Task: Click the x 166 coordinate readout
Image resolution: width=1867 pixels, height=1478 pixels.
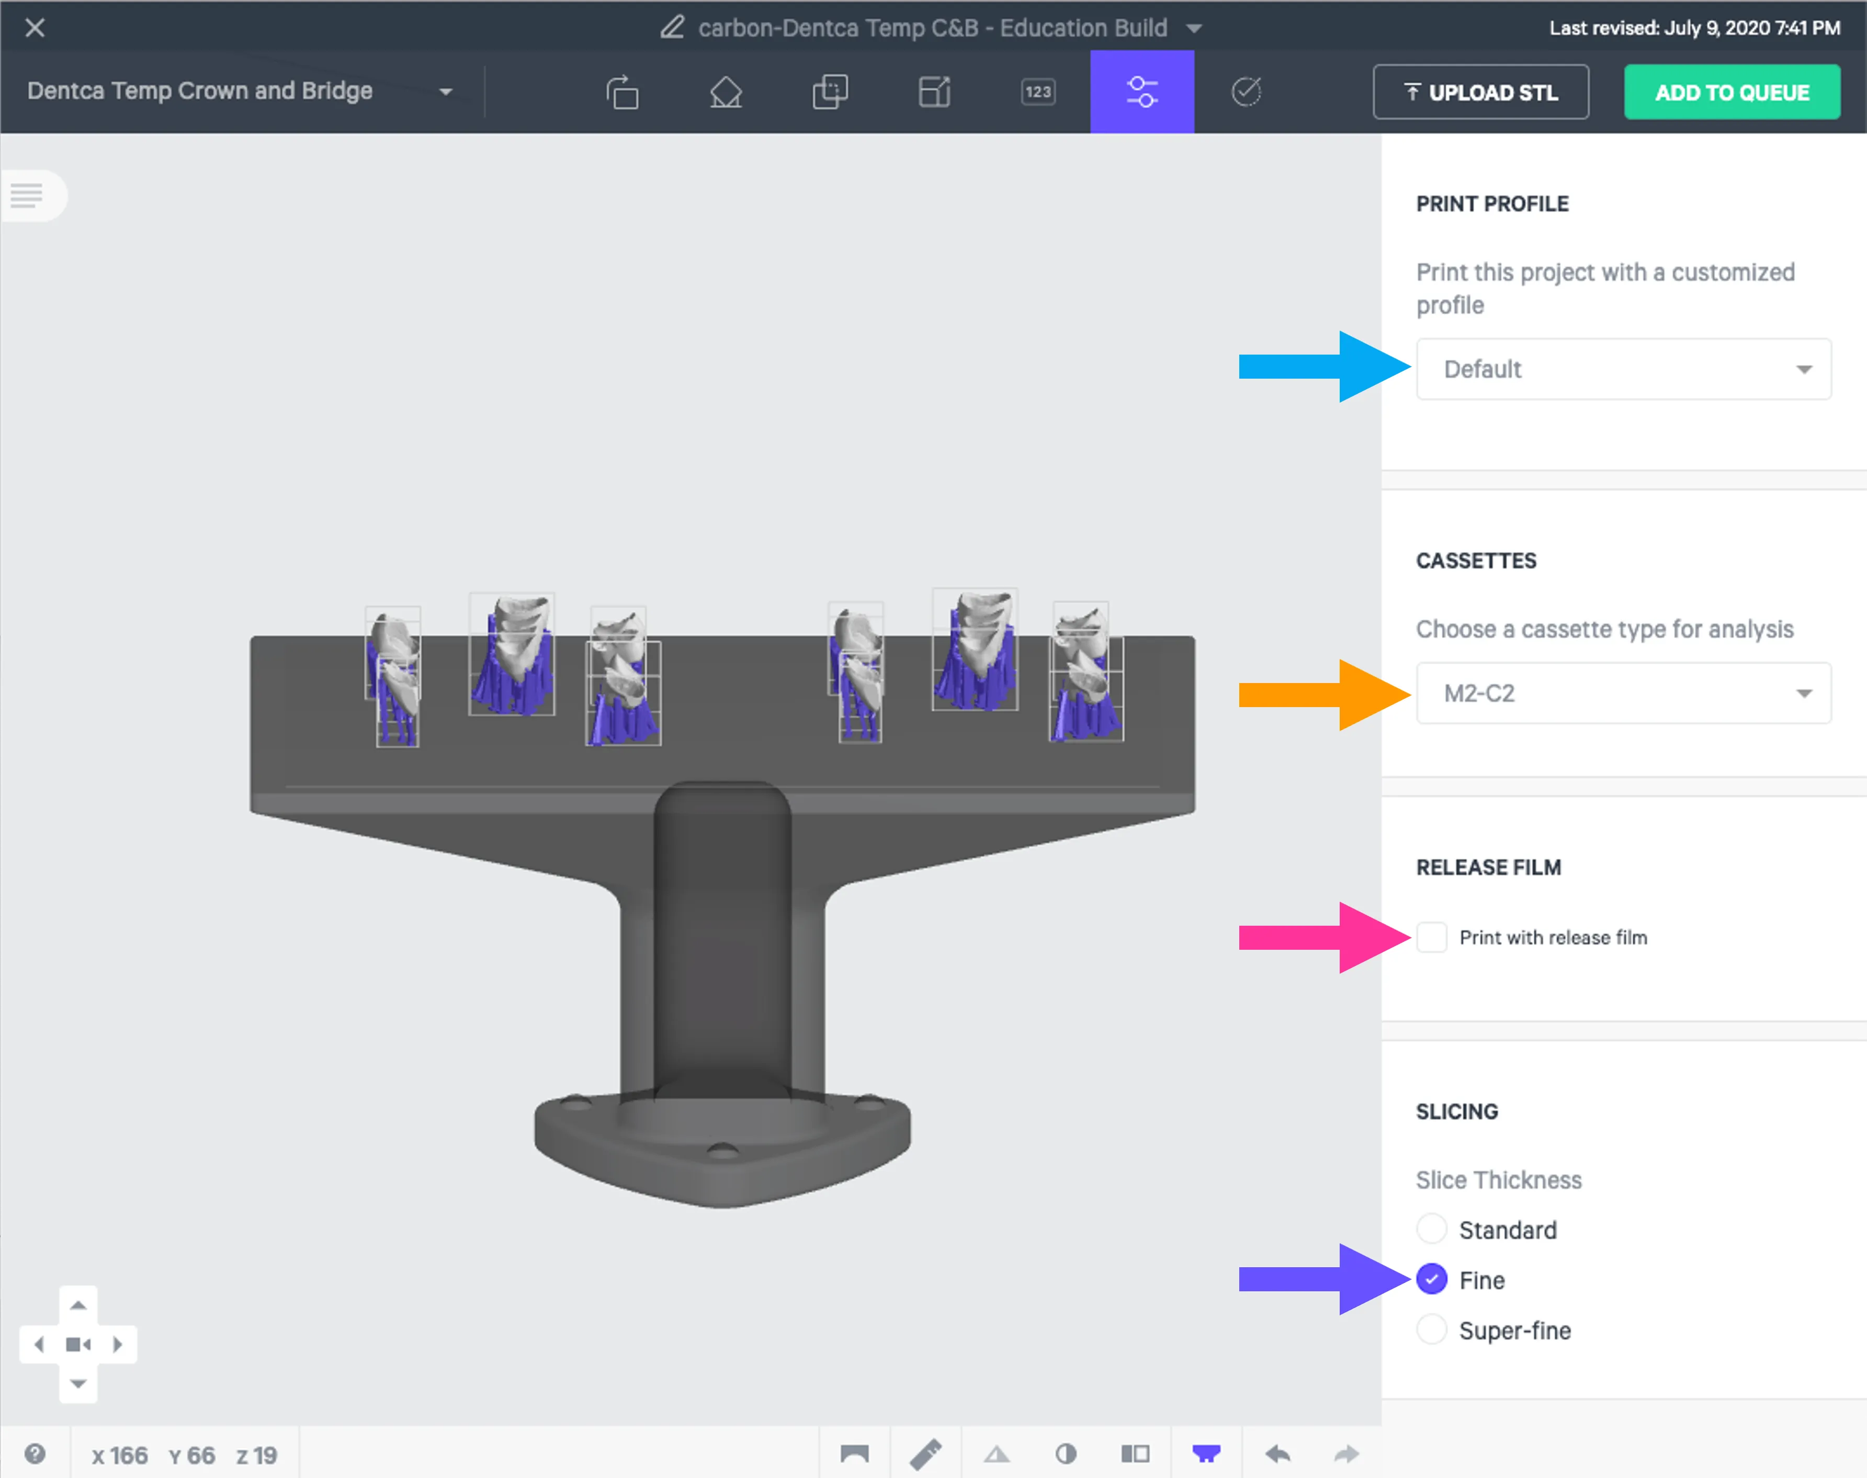Action: point(119,1456)
